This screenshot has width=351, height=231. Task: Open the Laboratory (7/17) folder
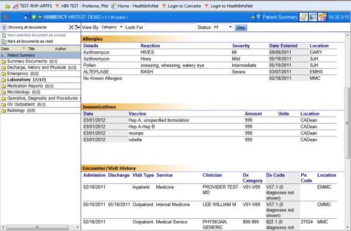click(40, 80)
